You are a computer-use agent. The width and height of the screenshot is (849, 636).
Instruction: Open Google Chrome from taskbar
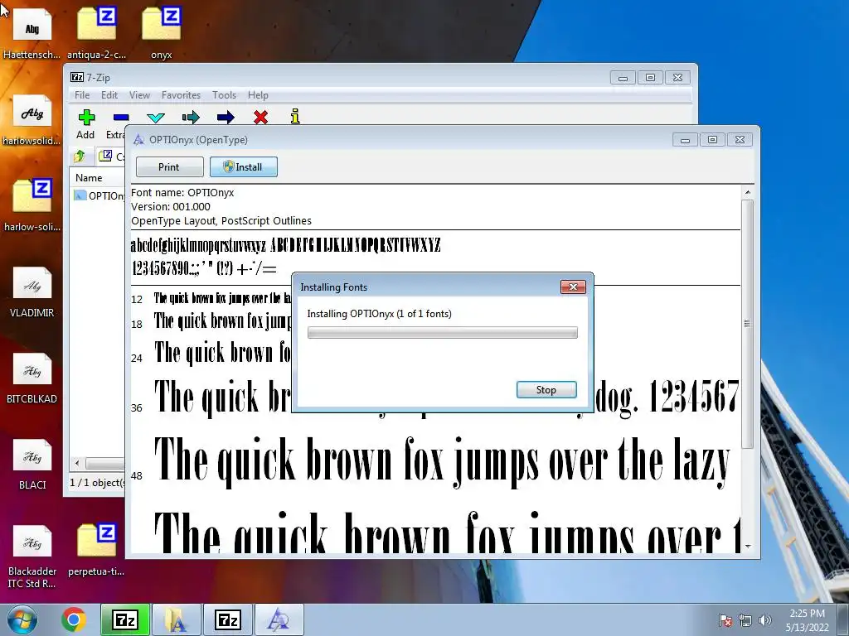click(x=74, y=619)
